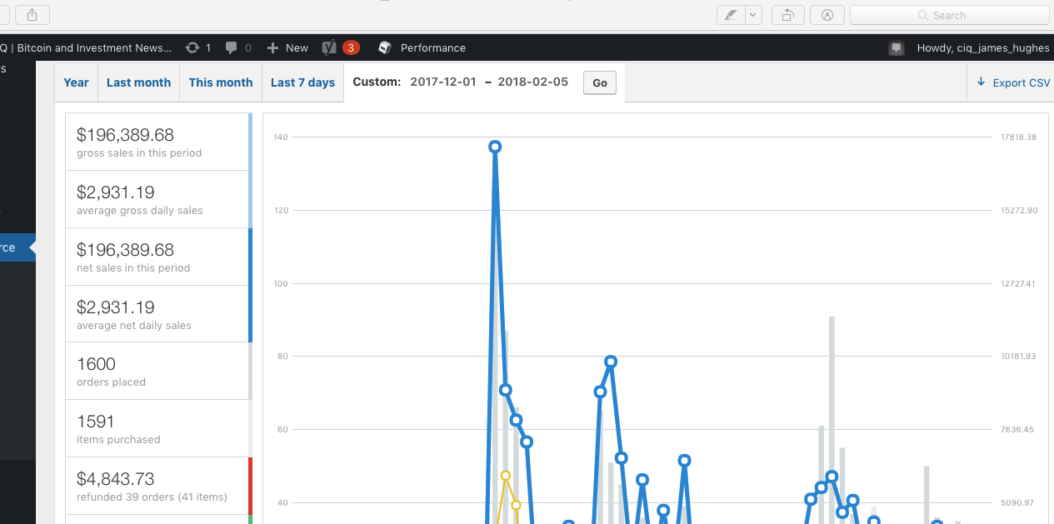Click the updates refresh icon
Screen dimensions: 1054x524
click(x=192, y=48)
